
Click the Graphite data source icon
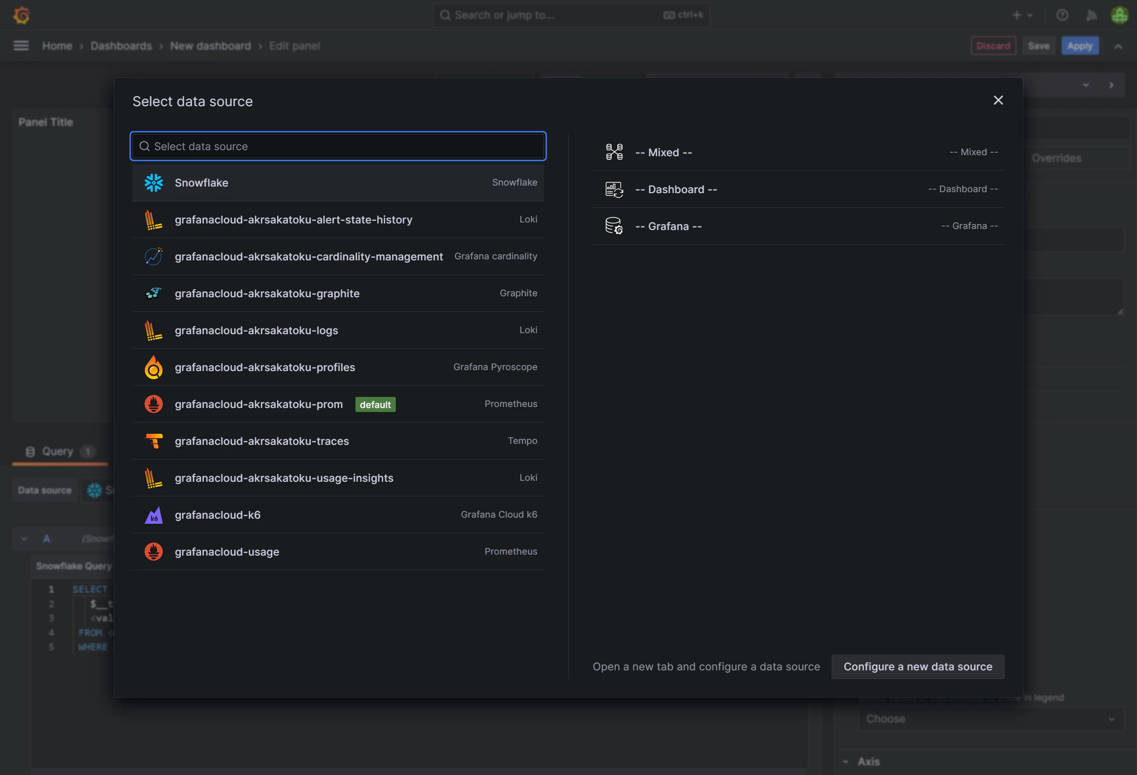pos(154,293)
